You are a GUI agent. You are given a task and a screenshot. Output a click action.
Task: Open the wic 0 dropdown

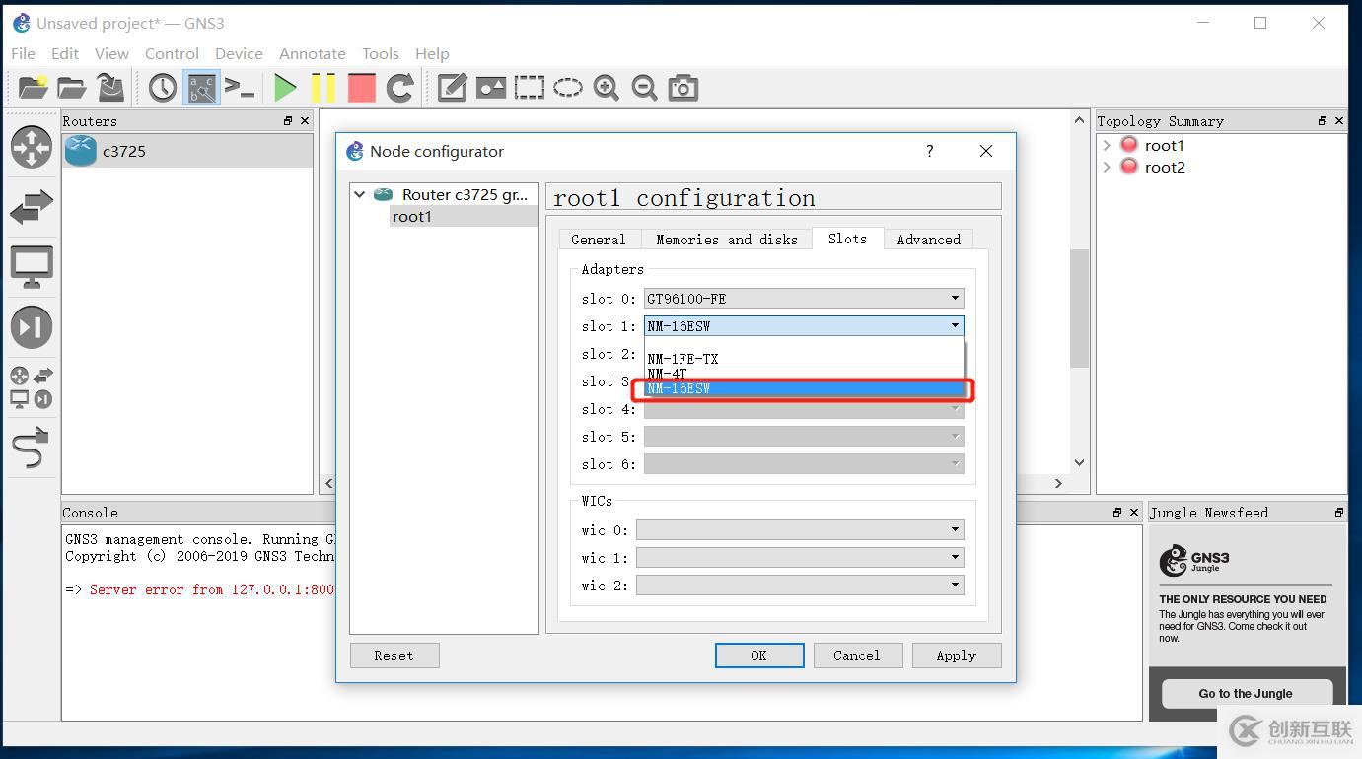(800, 529)
